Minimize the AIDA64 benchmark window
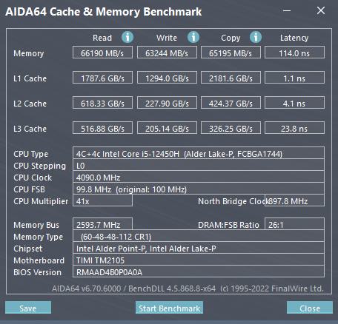 click(x=287, y=10)
